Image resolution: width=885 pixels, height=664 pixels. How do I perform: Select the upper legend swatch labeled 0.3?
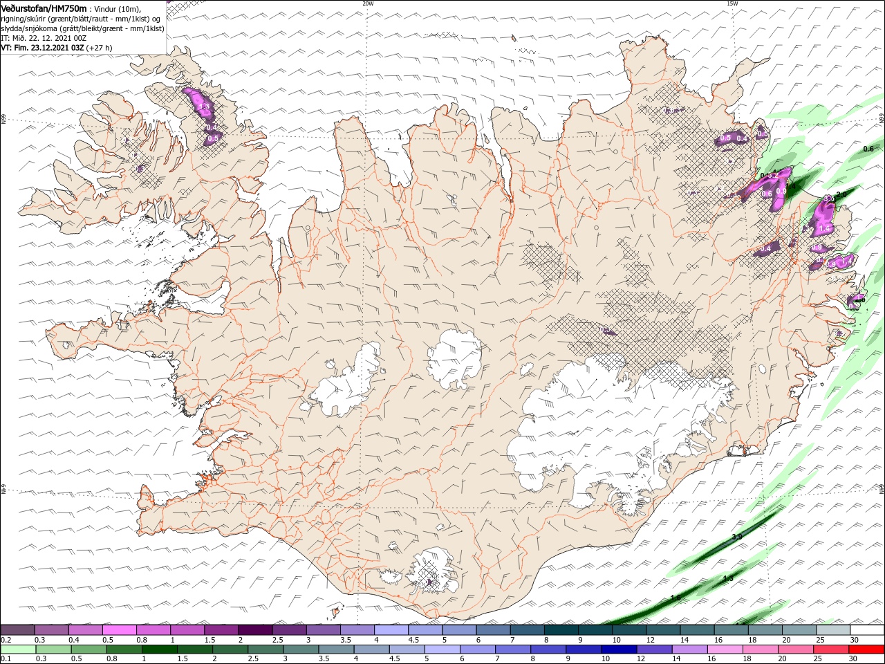click(x=51, y=630)
